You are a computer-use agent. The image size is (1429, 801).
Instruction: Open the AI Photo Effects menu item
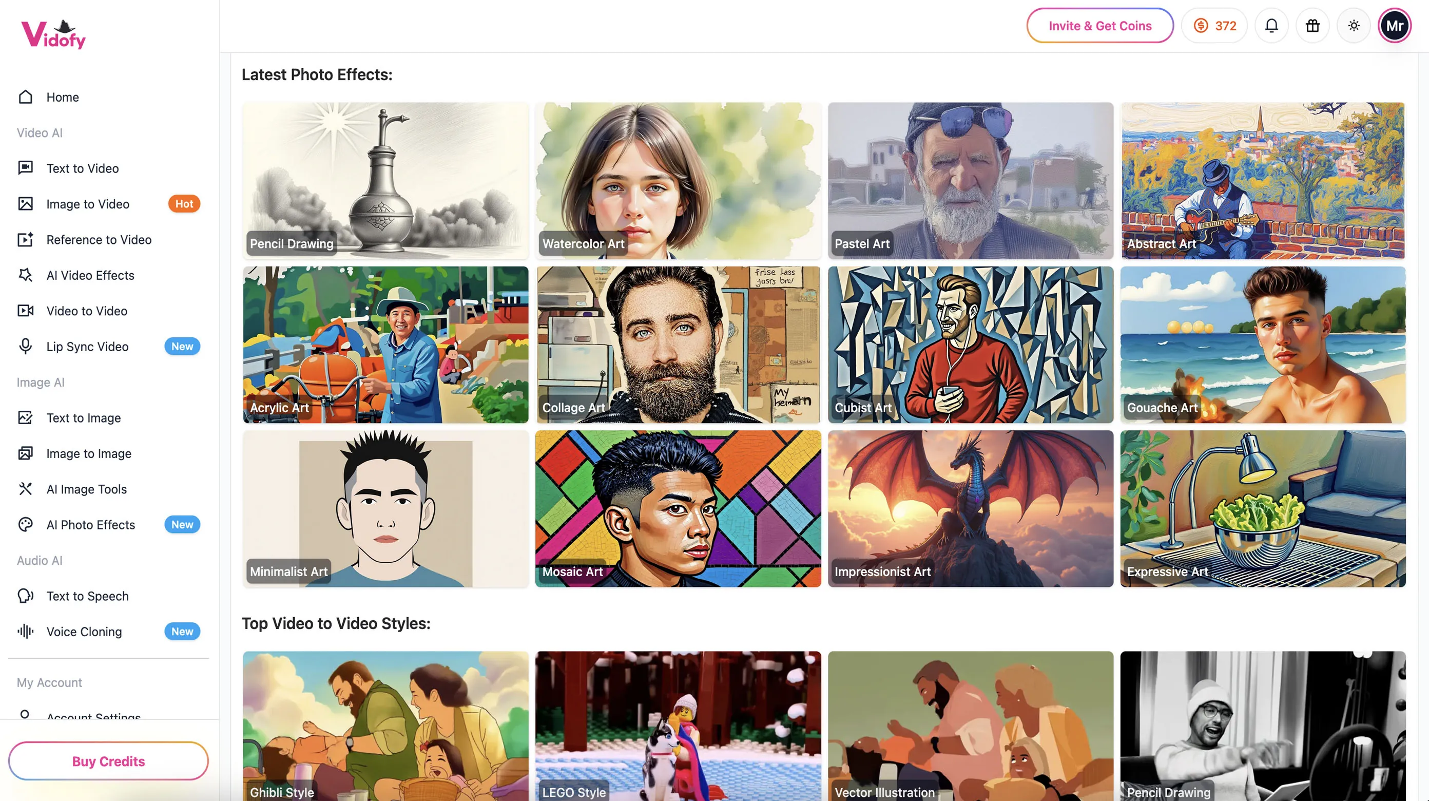(x=90, y=525)
